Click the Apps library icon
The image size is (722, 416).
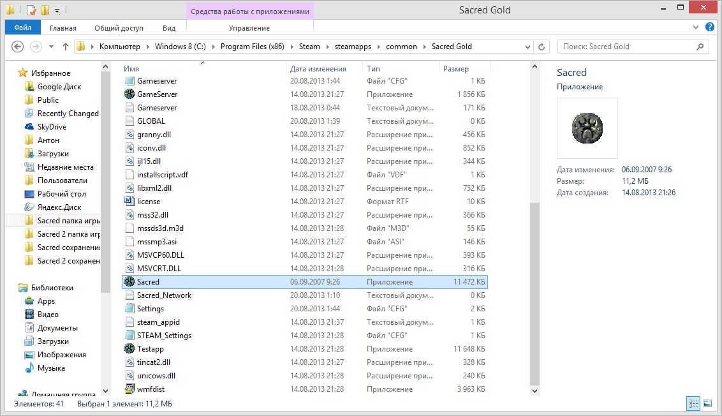[29, 301]
